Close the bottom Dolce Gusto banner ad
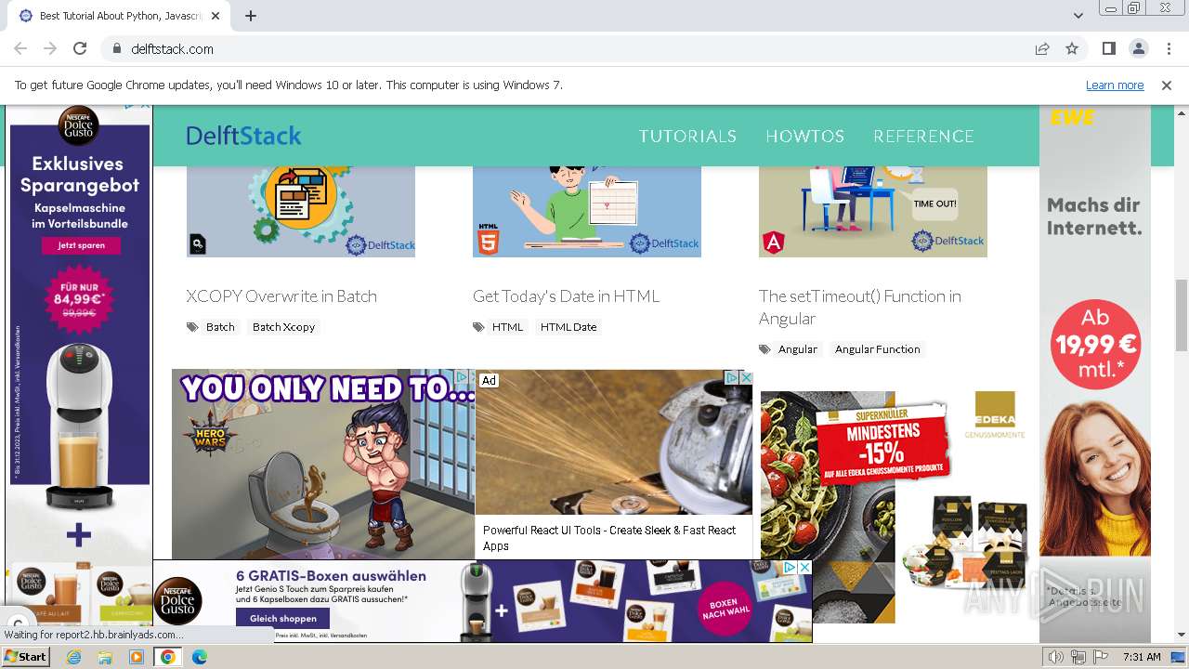Screen dimensions: 1189x669 [804, 568]
